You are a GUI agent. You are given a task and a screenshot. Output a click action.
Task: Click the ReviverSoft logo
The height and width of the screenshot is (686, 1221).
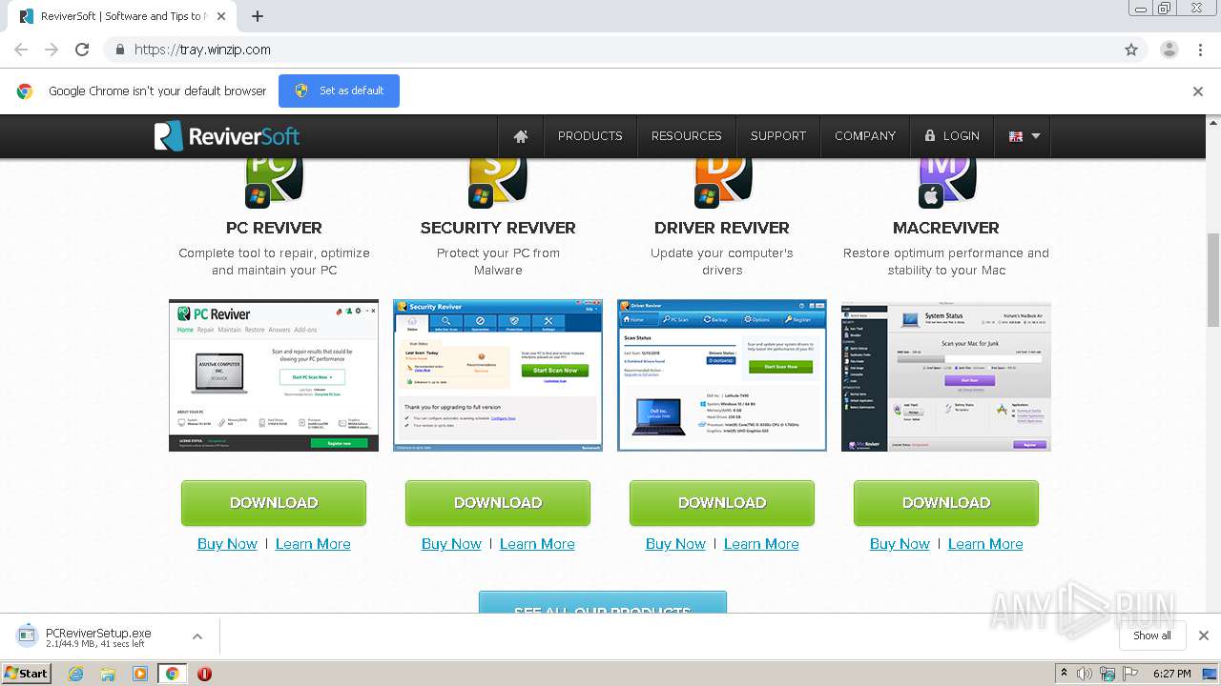click(x=227, y=136)
